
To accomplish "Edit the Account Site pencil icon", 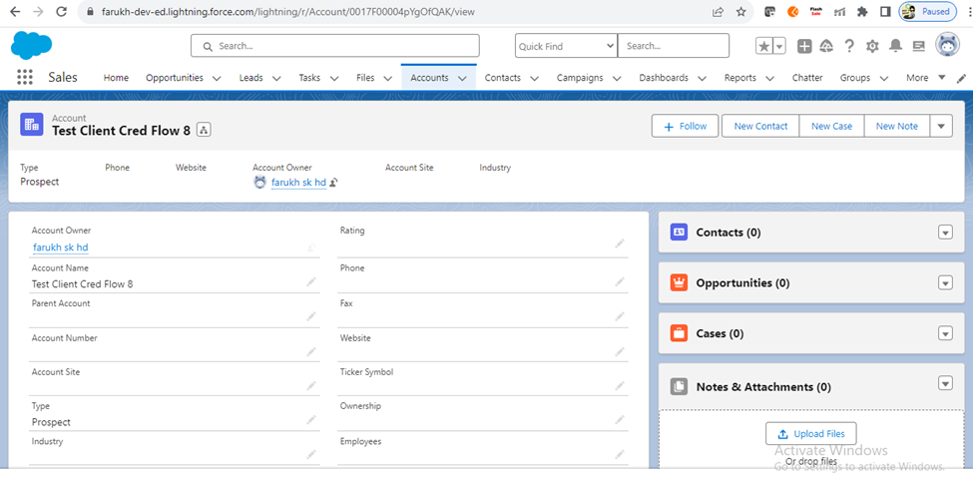I will pyautogui.click(x=311, y=386).
